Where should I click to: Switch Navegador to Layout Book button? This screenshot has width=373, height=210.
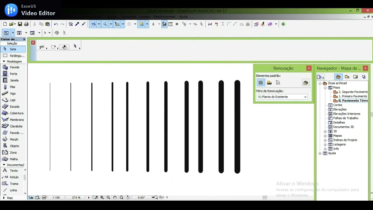[x=356, y=77]
